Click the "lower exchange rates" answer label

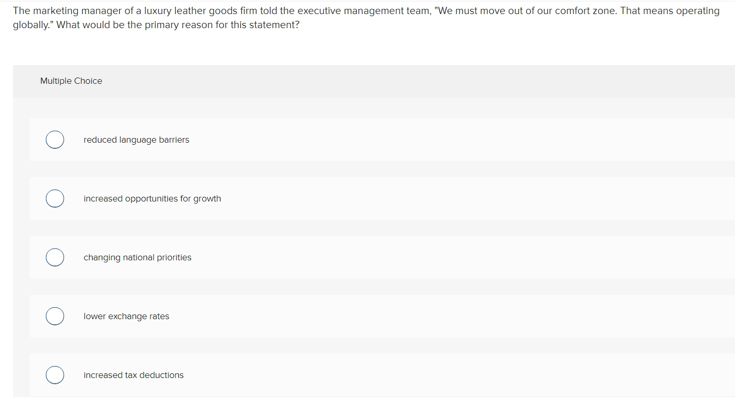[127, 317]
